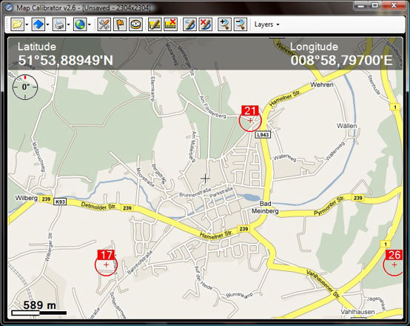Click the Wehren place label

(322, 84)
